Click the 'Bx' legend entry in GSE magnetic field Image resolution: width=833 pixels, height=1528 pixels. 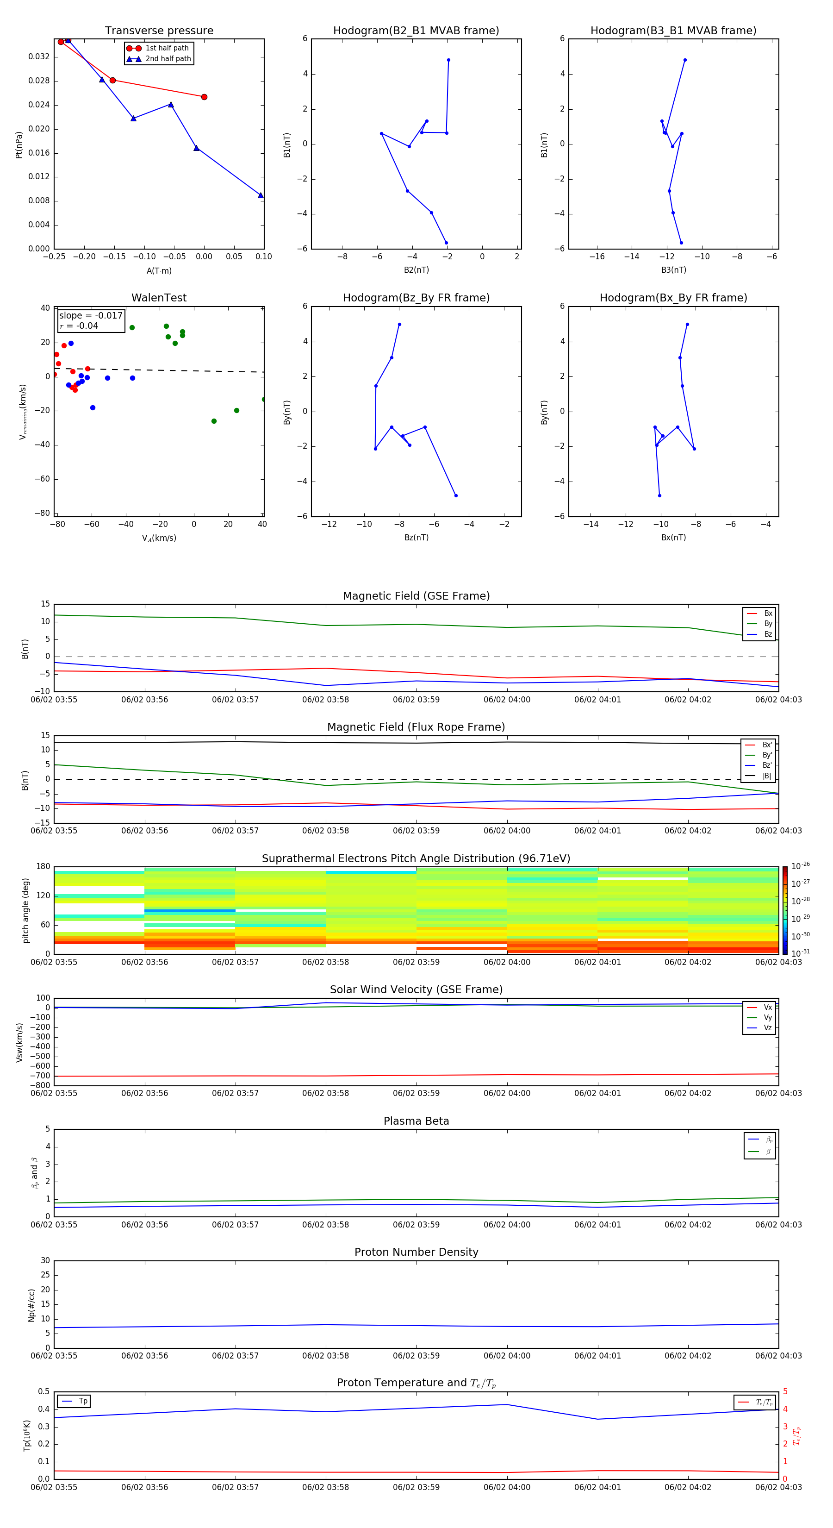(759, 614)
